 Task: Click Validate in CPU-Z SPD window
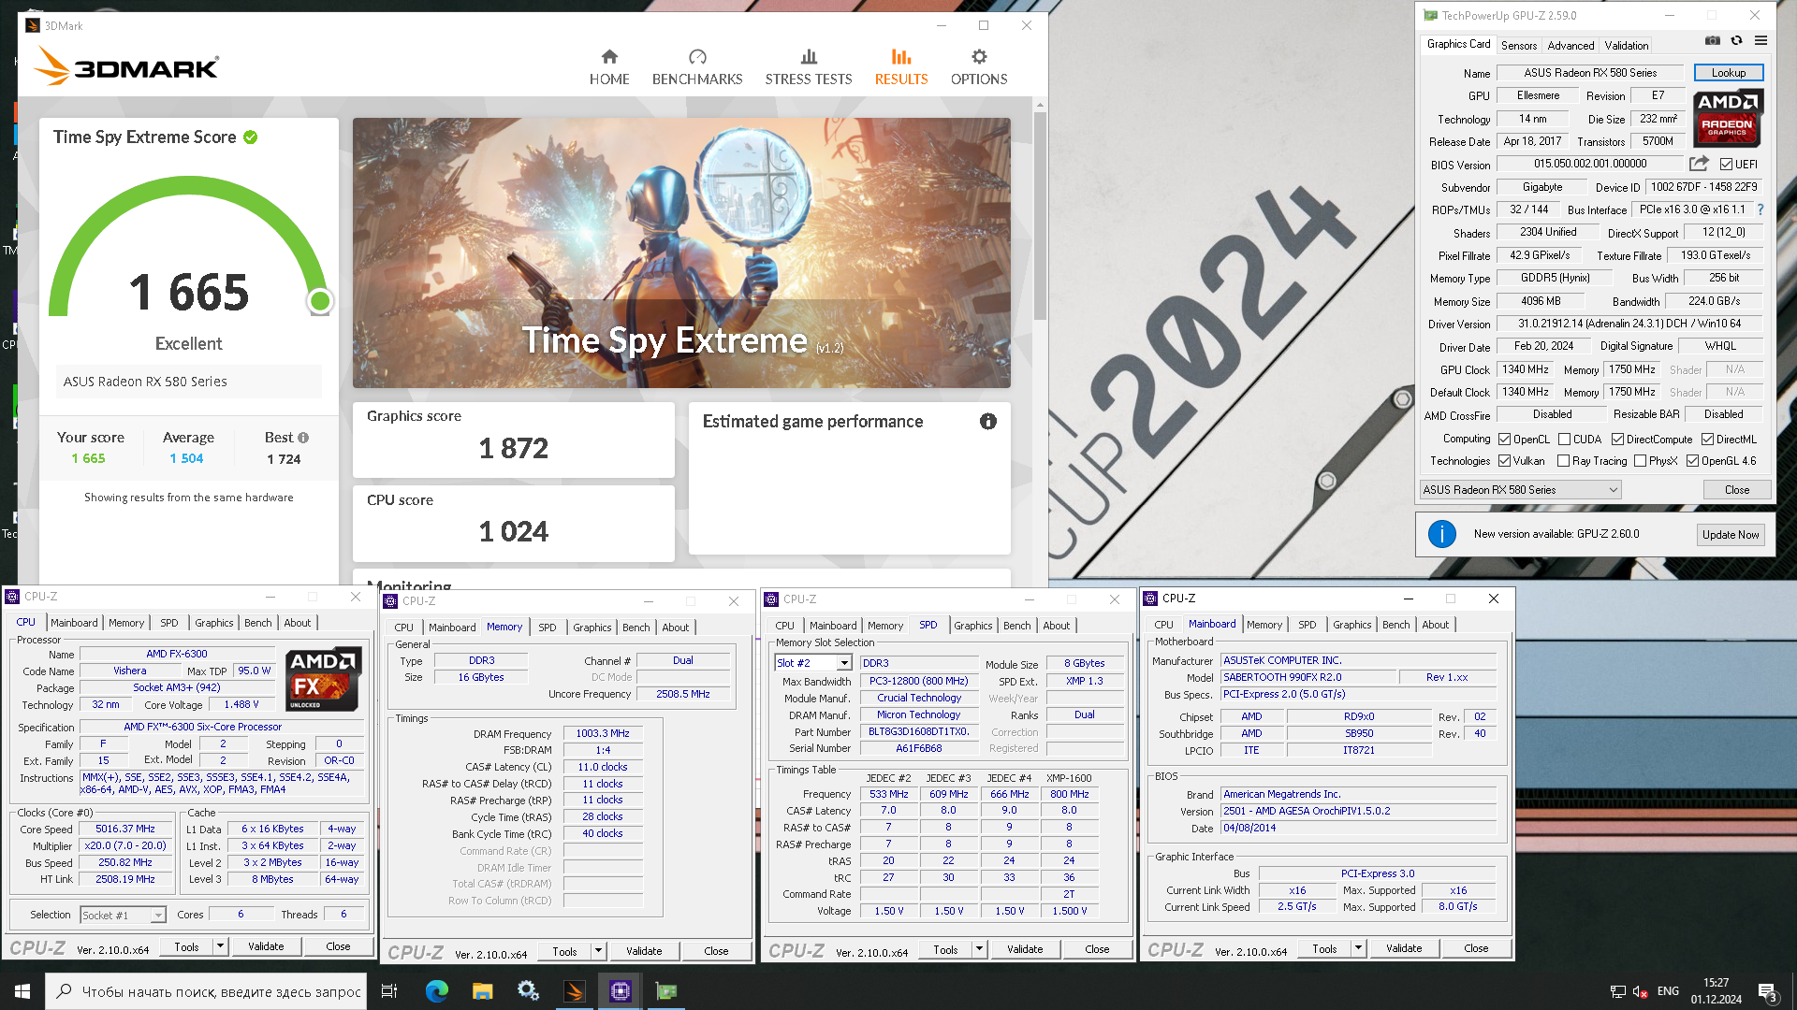click(1025, 949)
